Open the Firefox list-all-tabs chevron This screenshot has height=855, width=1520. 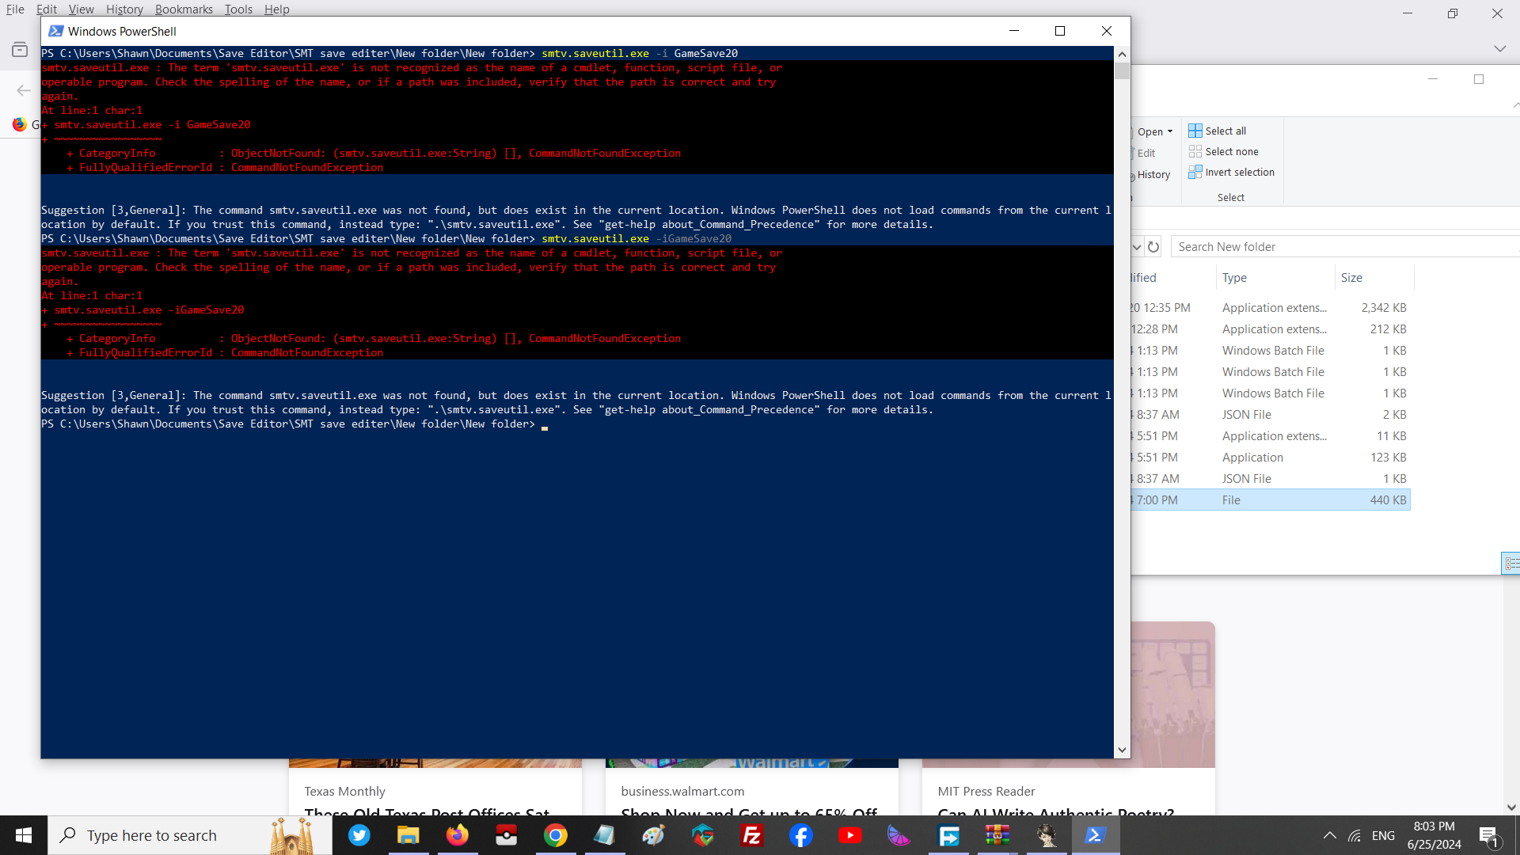point(1499,49)
